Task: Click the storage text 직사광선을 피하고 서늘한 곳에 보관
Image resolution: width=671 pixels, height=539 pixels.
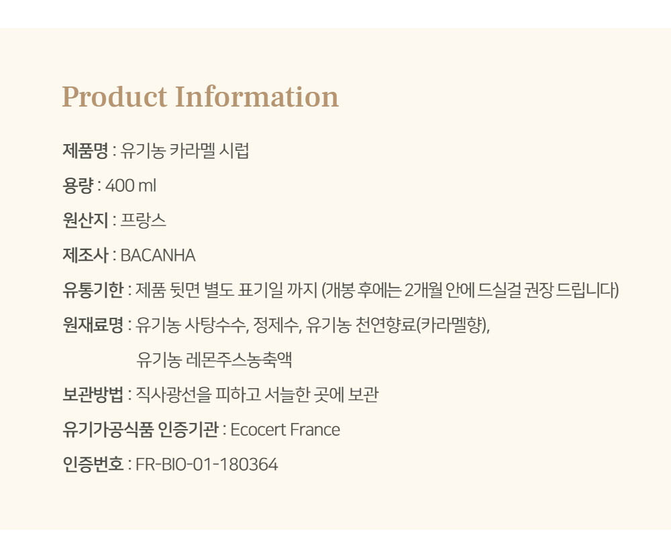Action: tap(257, 395)
